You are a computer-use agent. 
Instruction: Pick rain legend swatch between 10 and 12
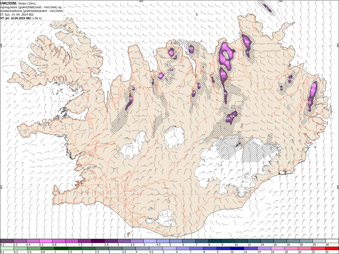[x=237, y=248]
